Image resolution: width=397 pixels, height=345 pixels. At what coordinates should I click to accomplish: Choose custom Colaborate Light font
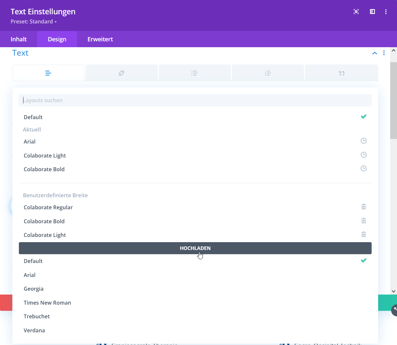click(195, 235)
